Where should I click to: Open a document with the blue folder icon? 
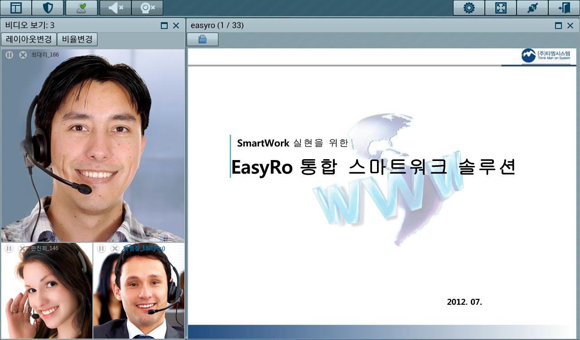pos(203,39)
